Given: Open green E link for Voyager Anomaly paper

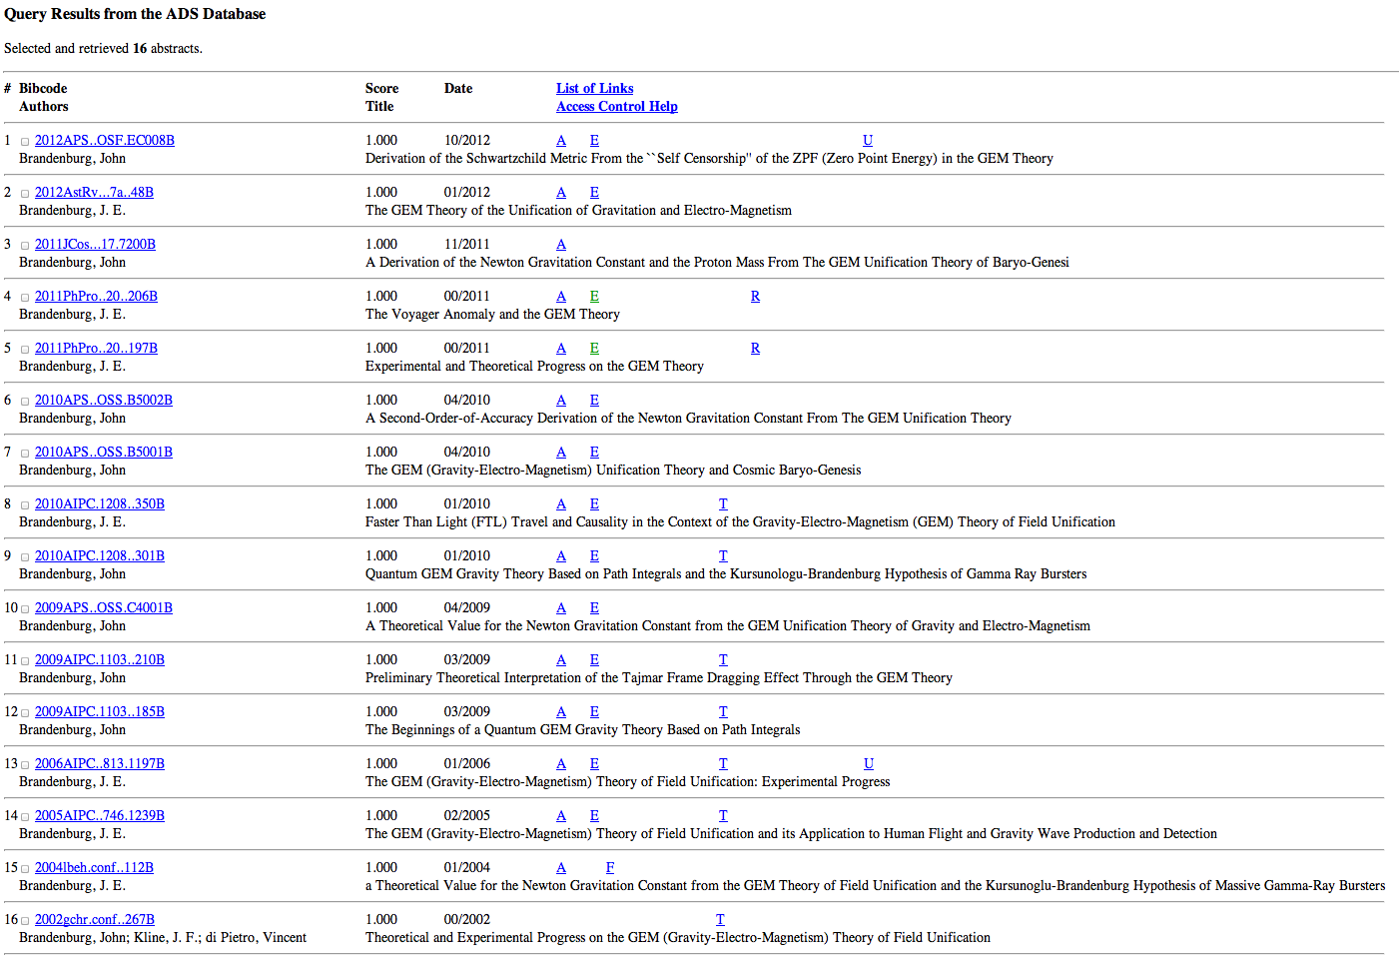Looking at the screenshot, I should click(594, 296).
